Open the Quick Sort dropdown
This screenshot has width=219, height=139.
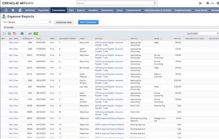point(208,33)
